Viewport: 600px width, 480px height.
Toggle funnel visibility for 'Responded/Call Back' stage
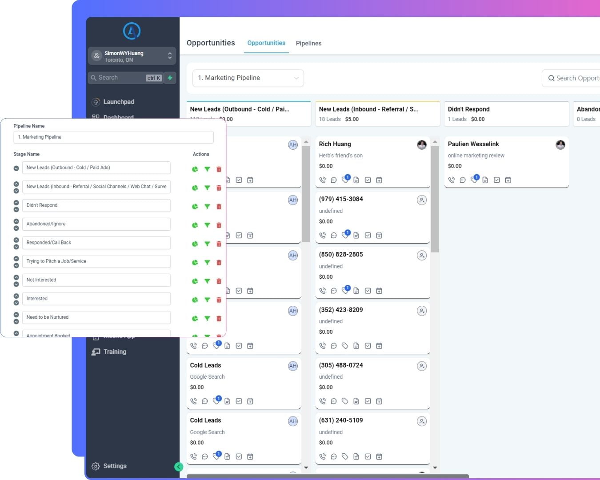[x=207, y=244]
